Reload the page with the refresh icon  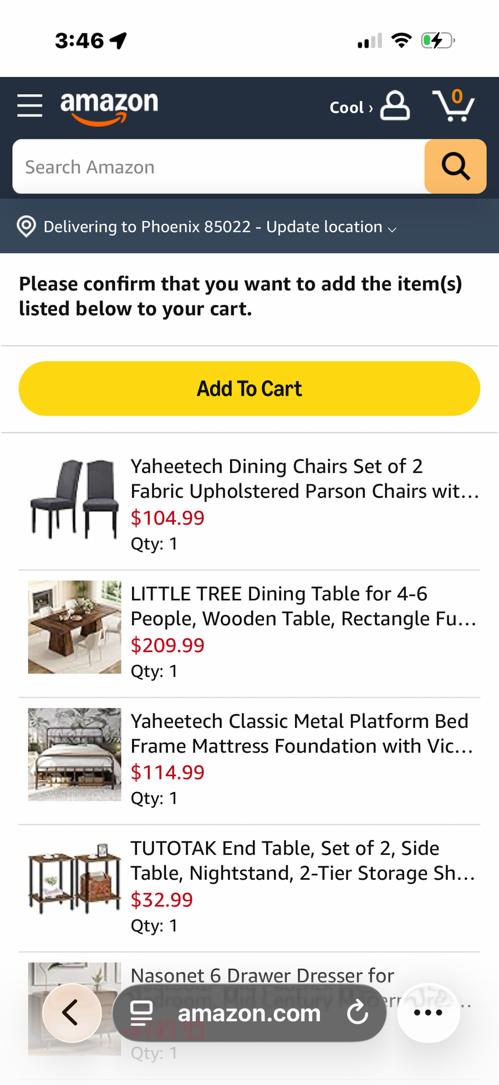(x=358, y=1013)
